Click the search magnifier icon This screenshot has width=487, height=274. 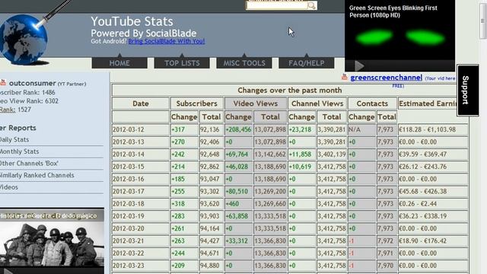pos(311,5)
